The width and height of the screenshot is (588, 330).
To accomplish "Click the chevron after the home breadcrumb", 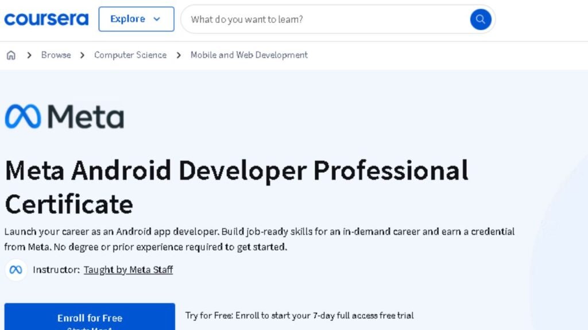I will pyautogui.click(x=29, y=56).
